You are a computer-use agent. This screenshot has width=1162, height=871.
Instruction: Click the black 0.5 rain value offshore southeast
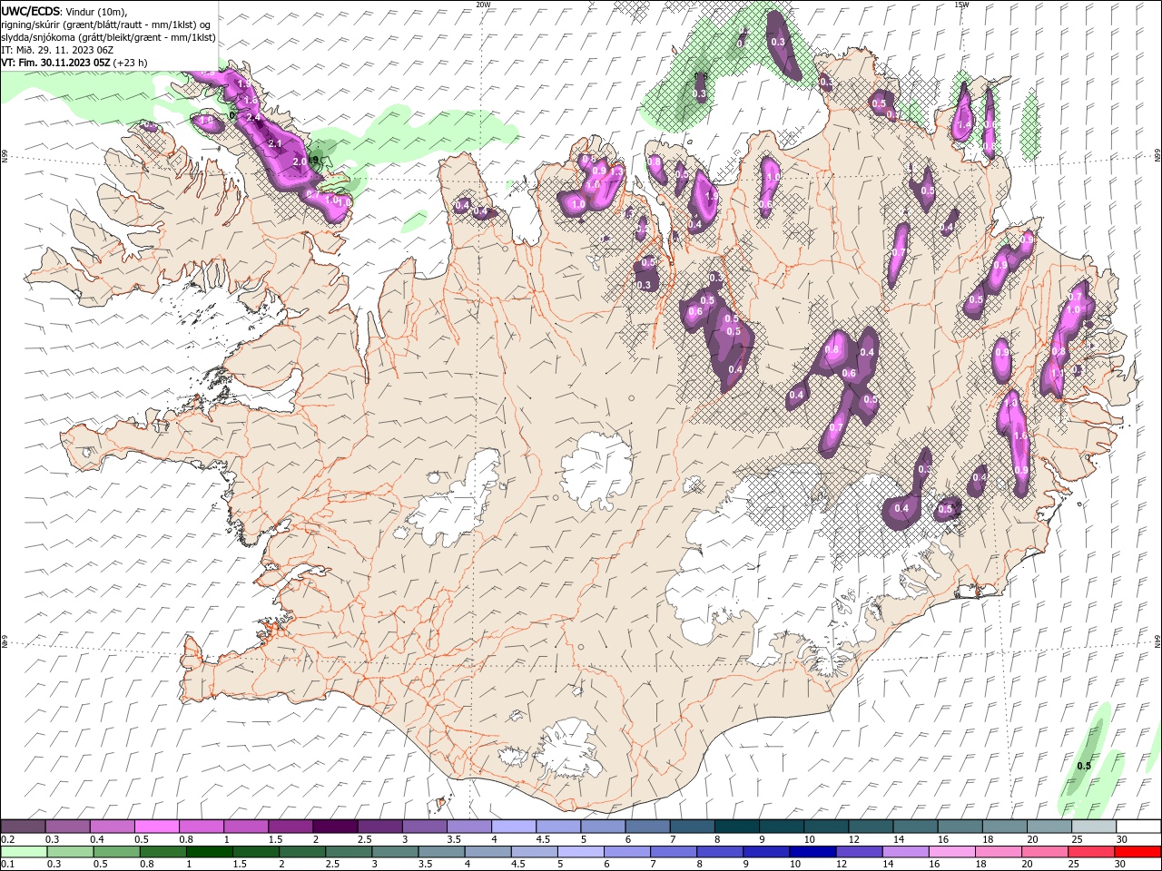click(x=1084, y=766)
